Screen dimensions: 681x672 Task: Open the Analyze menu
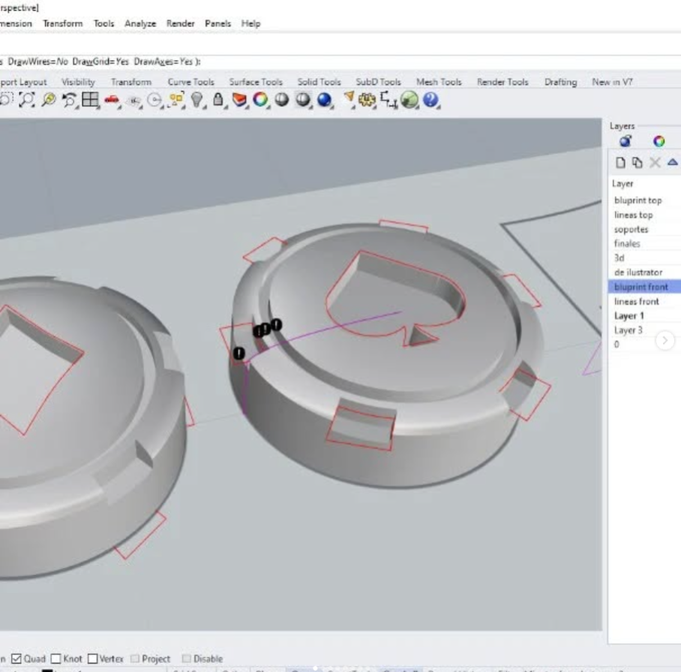139,23
